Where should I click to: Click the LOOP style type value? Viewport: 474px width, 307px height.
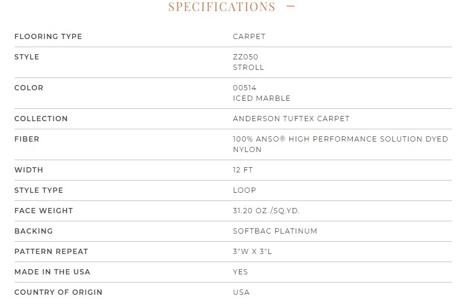pos(244,190)
